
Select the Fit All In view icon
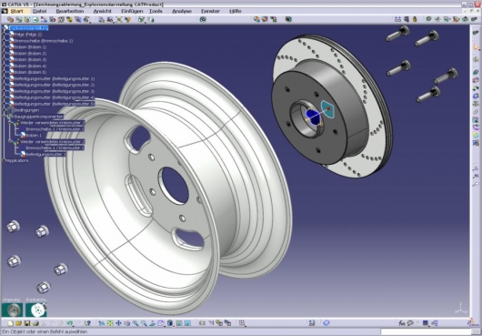point(110,323)
